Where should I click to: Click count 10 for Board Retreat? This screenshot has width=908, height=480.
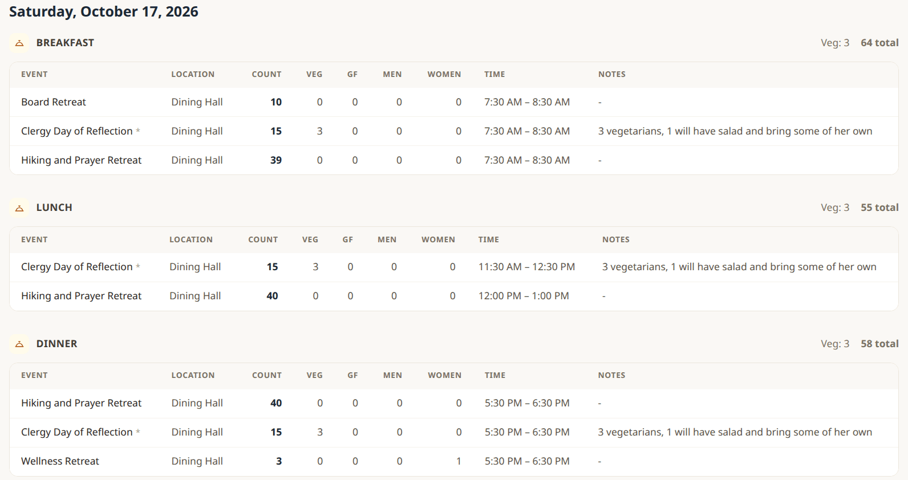[276, 102]
